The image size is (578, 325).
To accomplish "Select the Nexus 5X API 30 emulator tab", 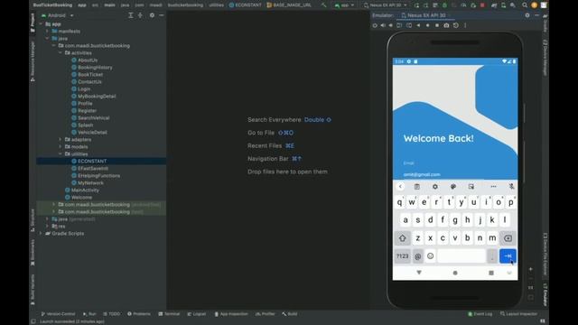I will point(424,15).
